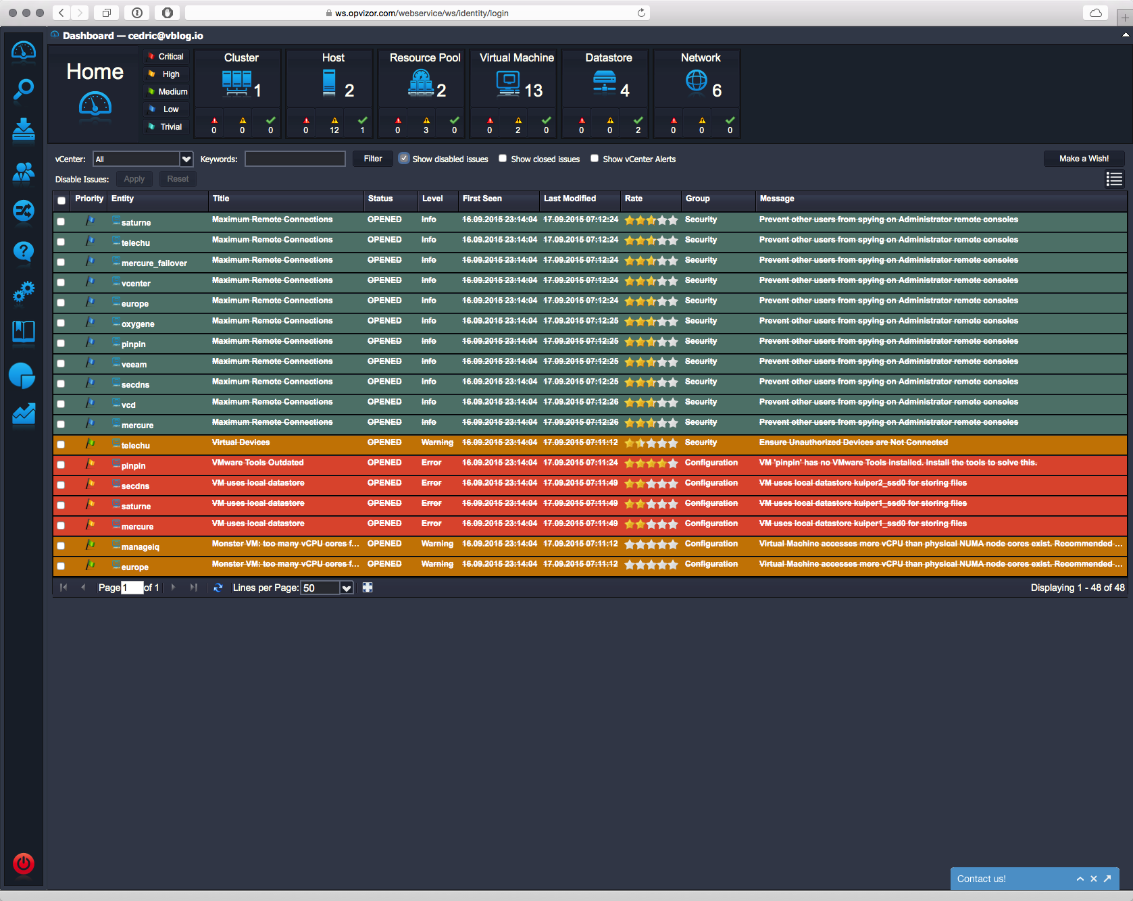Click the list view icon above table
The height and width of the screenshot is (901, 1133).
(1113, 179)
